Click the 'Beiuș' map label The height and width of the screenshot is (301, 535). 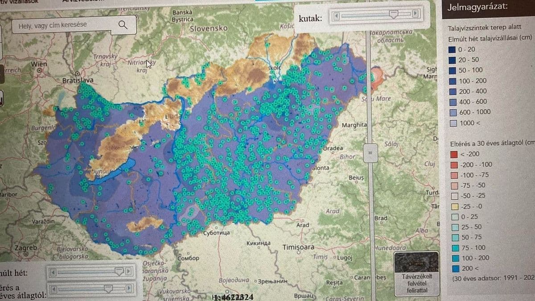pyautogui.click(x=356, y=177)
